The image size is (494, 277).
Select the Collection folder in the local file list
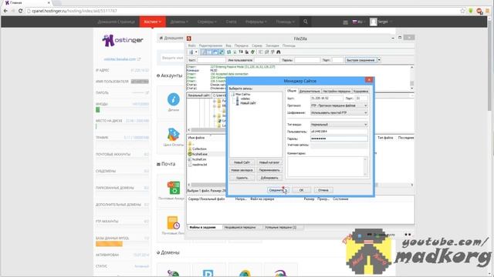coord(199,149)
